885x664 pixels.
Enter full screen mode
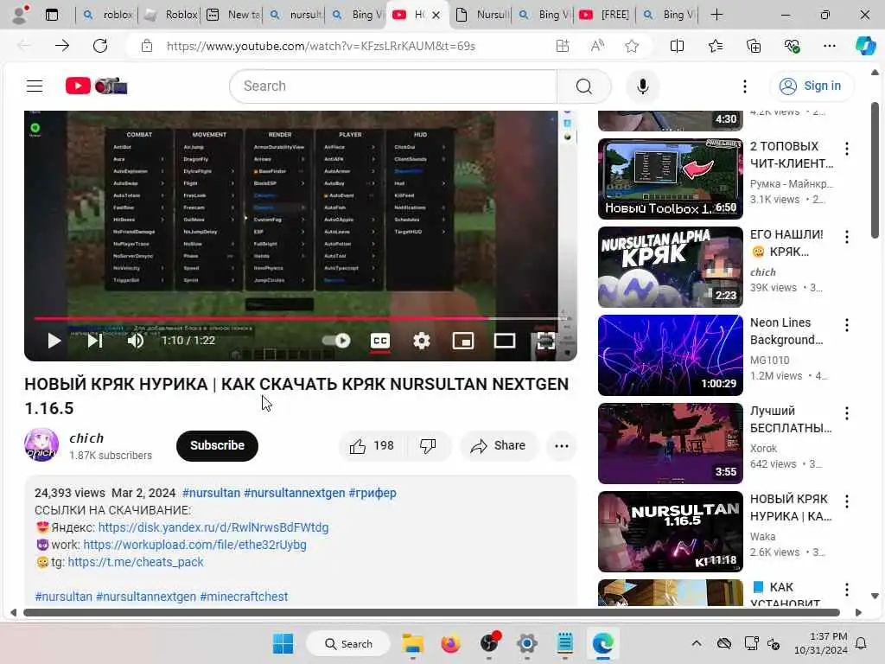pyautogui.click(x=546, y=341)
